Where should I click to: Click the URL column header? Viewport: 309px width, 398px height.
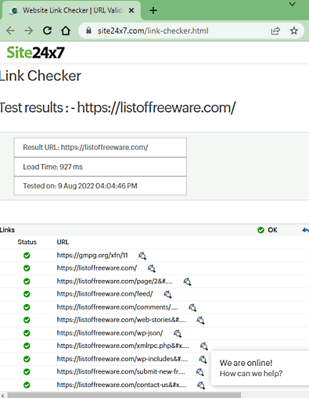(62, 242)
